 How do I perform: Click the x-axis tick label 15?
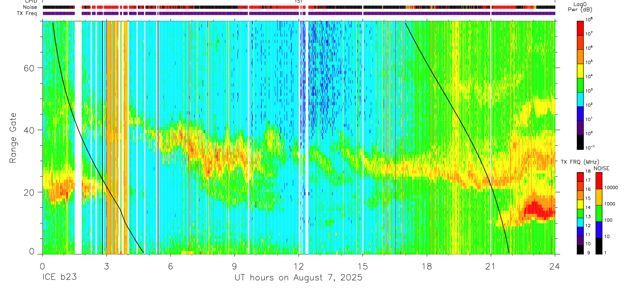click(363, 266)
